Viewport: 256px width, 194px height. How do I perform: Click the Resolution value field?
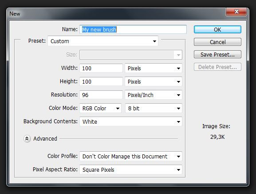(101, 95)
